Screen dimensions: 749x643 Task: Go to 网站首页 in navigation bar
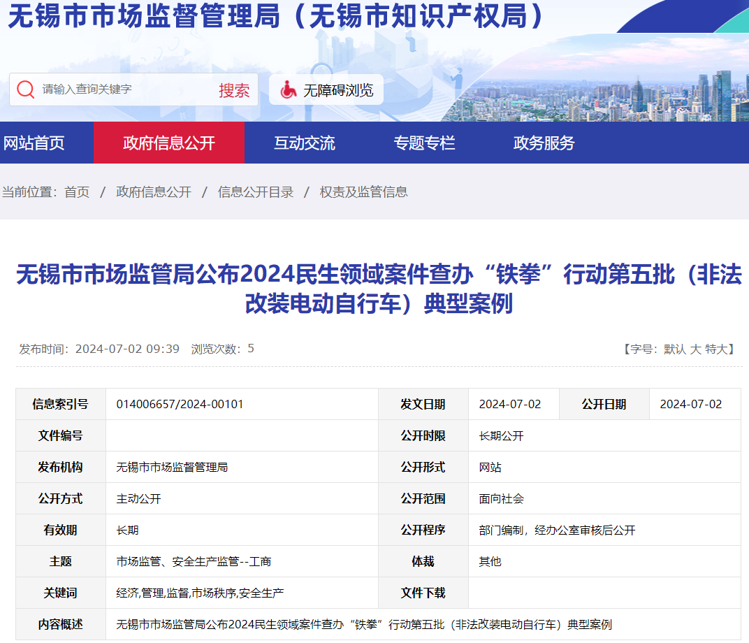(34, 143)
